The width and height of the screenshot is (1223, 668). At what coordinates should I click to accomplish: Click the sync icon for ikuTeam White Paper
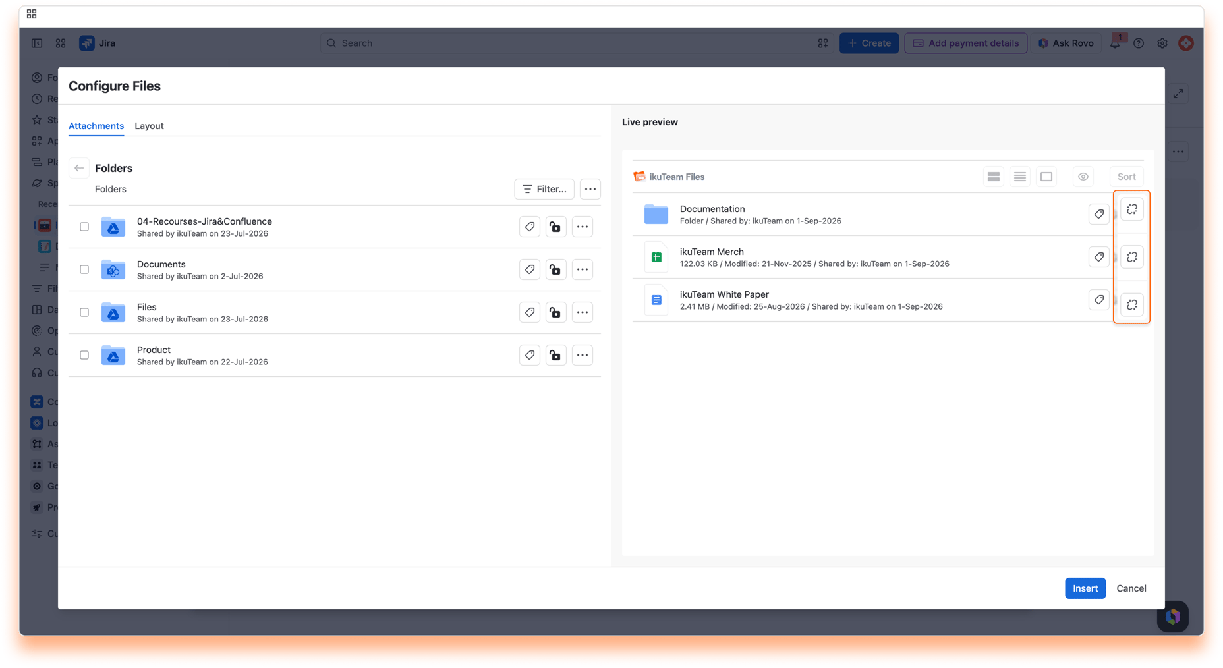[1132, 305]
